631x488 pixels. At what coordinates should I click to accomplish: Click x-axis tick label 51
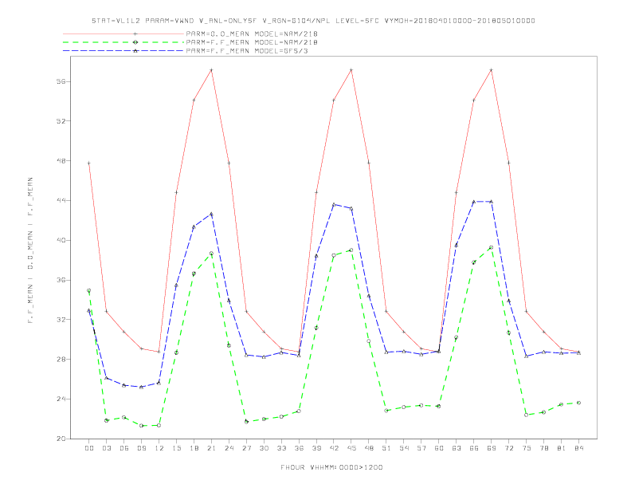tap(386, 448)
